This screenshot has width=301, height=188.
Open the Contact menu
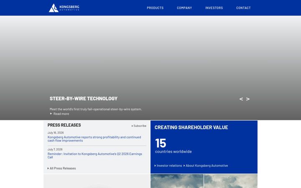point(243,8)
